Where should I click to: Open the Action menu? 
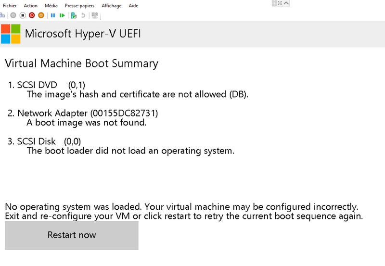[30, 6]
